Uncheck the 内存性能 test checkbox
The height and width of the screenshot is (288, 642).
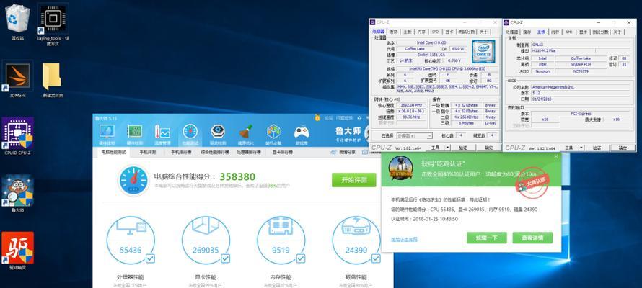click(x=301, y=258)
